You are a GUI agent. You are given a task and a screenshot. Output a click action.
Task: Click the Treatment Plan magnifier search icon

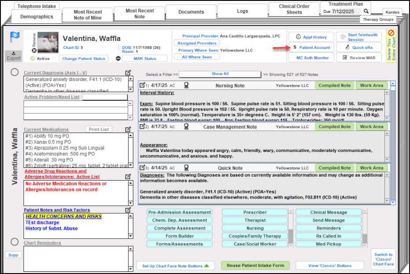click(x=366, y=11)
